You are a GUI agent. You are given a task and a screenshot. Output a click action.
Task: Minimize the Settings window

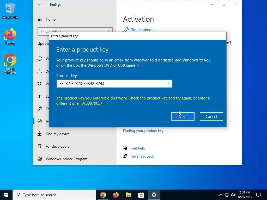(x=212, y=5)
